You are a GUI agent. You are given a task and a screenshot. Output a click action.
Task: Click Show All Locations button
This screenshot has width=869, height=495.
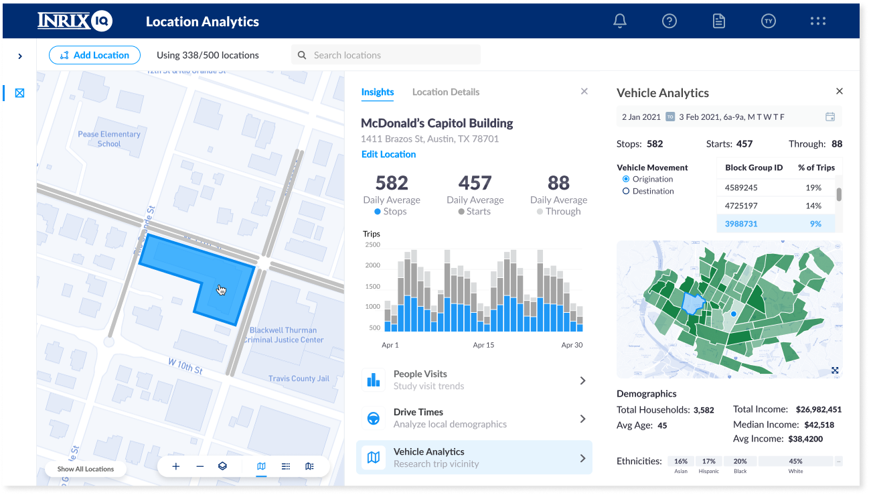click(86, 469)
